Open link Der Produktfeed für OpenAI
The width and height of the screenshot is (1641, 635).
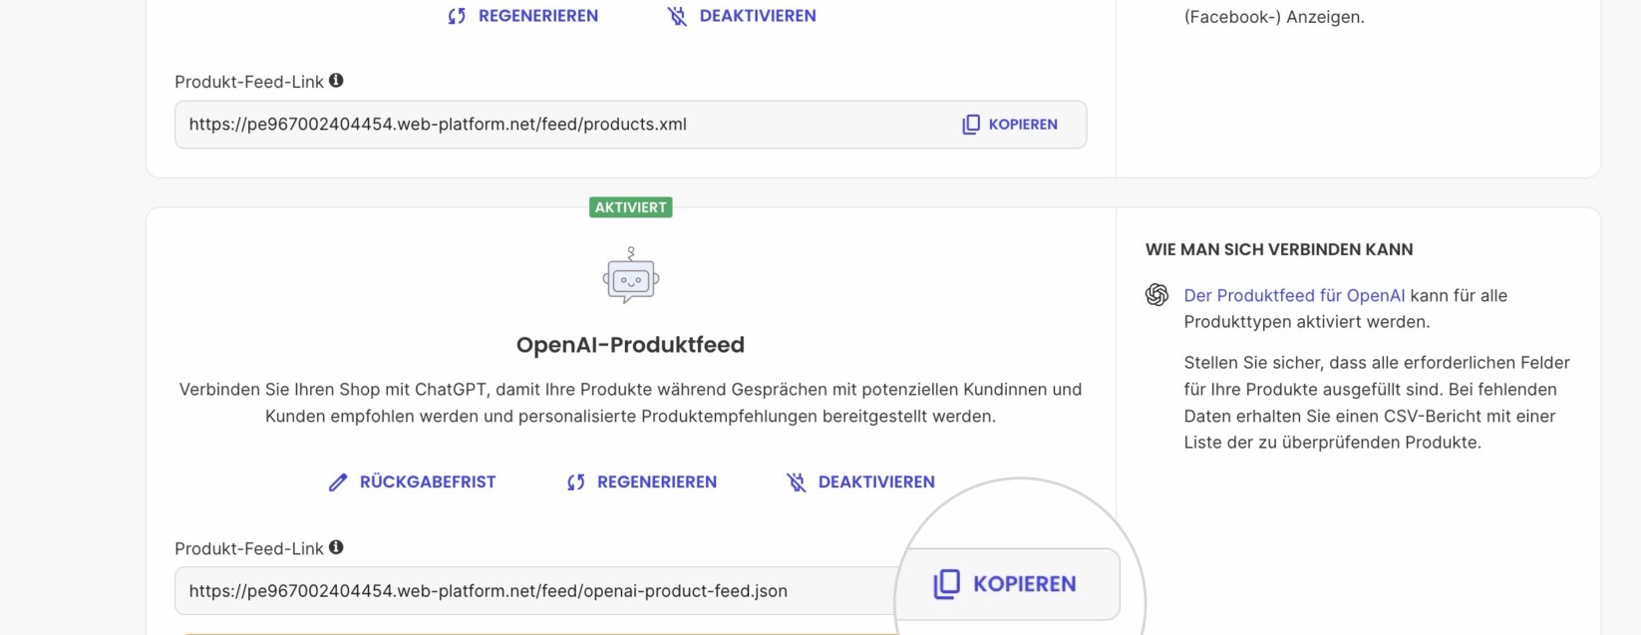[1294, 295]
